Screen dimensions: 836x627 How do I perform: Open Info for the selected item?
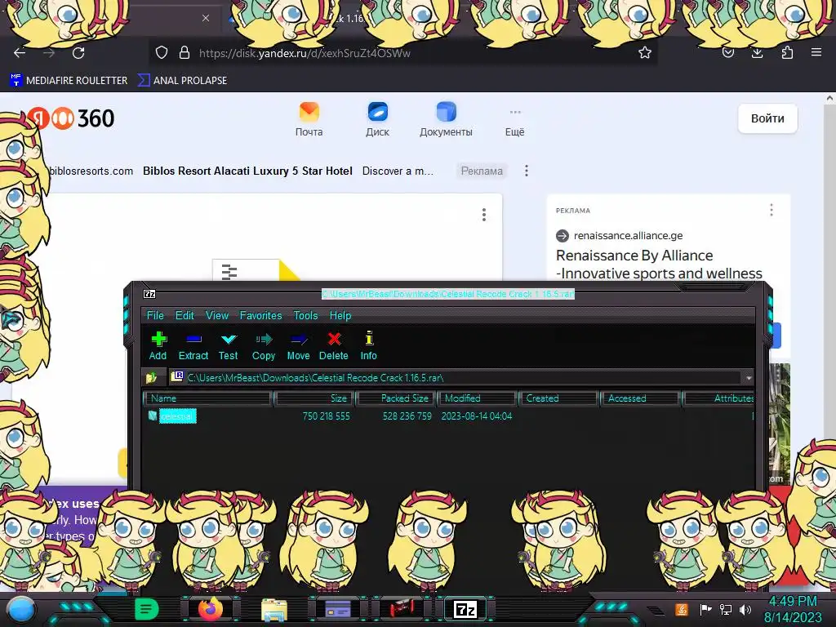[368, 346]
